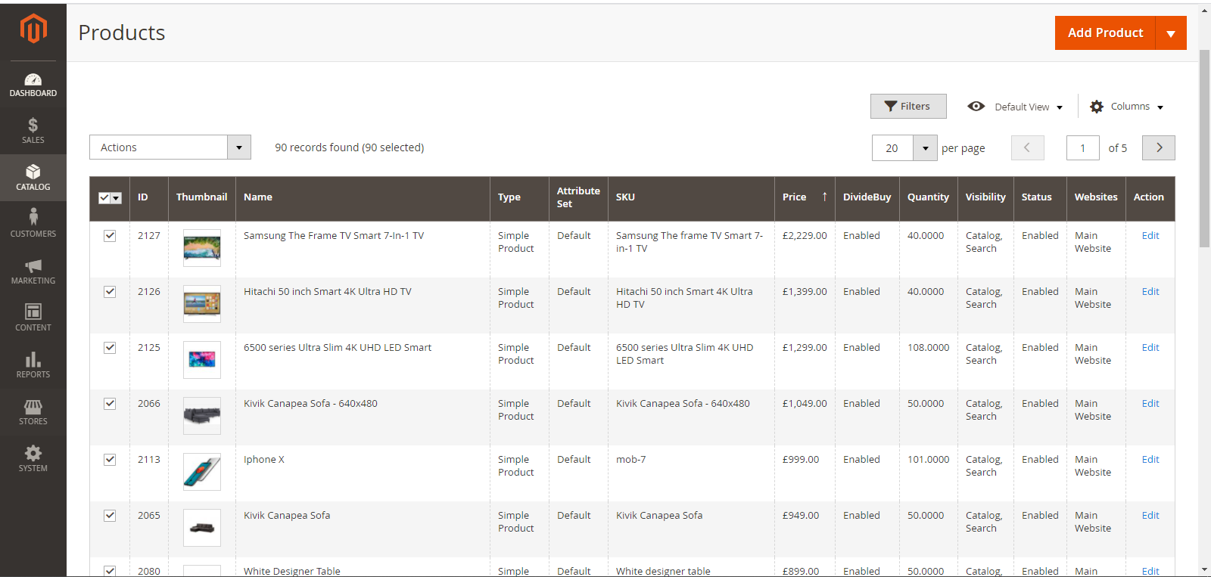
Task: Click the Magento logo icon
Action: (33, 29)
